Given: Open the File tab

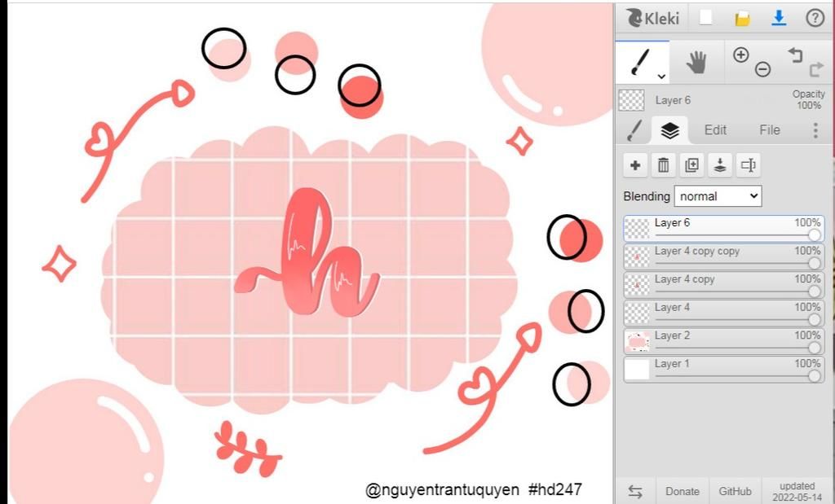Looking at the screenshot, I should tap(770, 130).
